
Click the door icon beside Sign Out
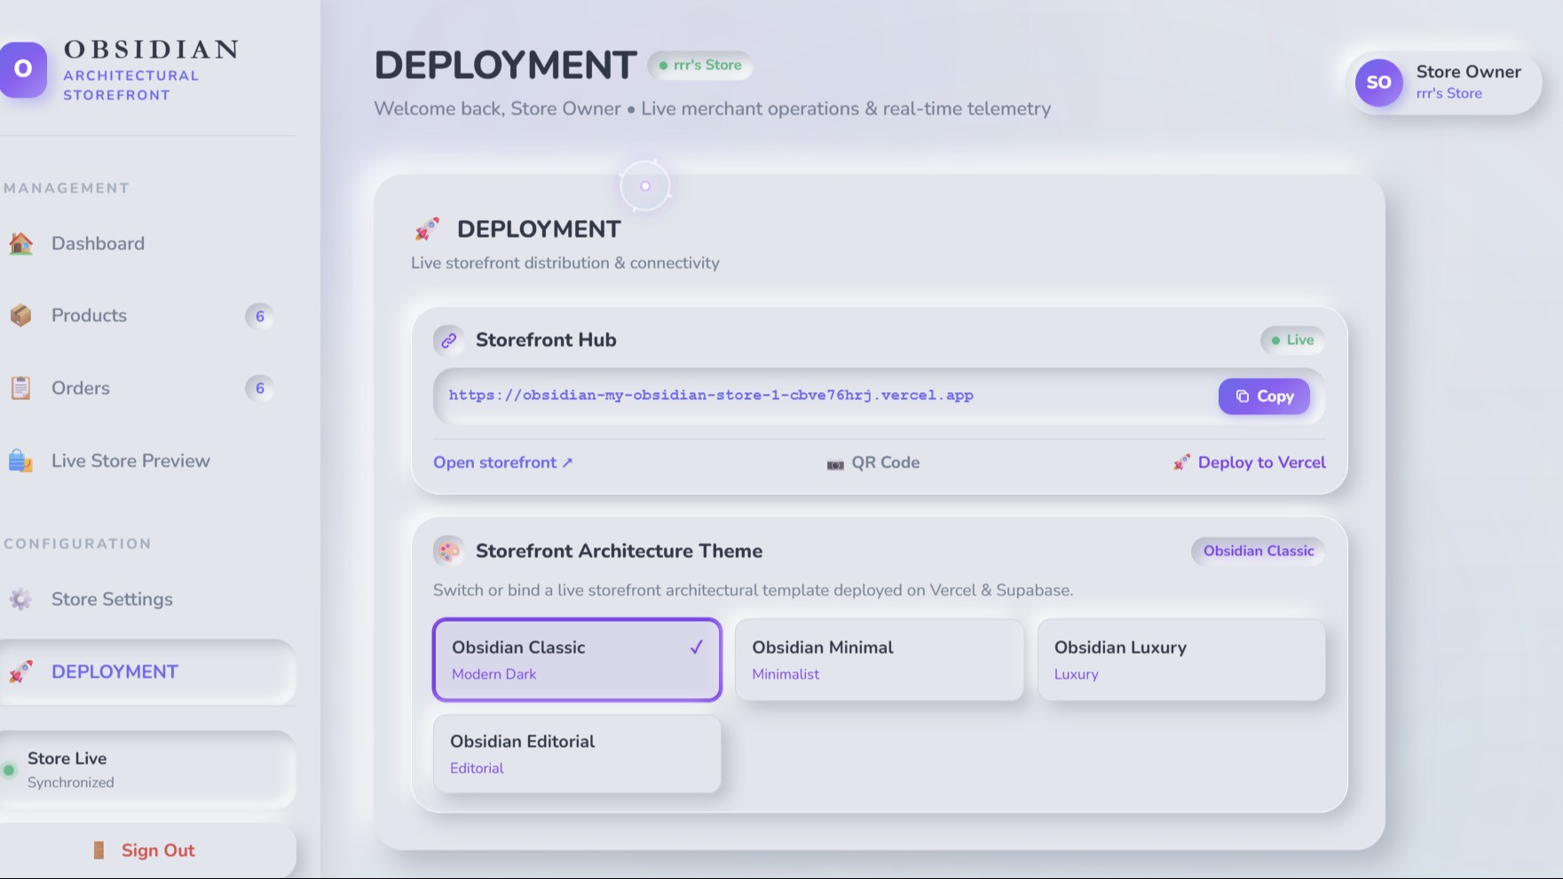99,850
